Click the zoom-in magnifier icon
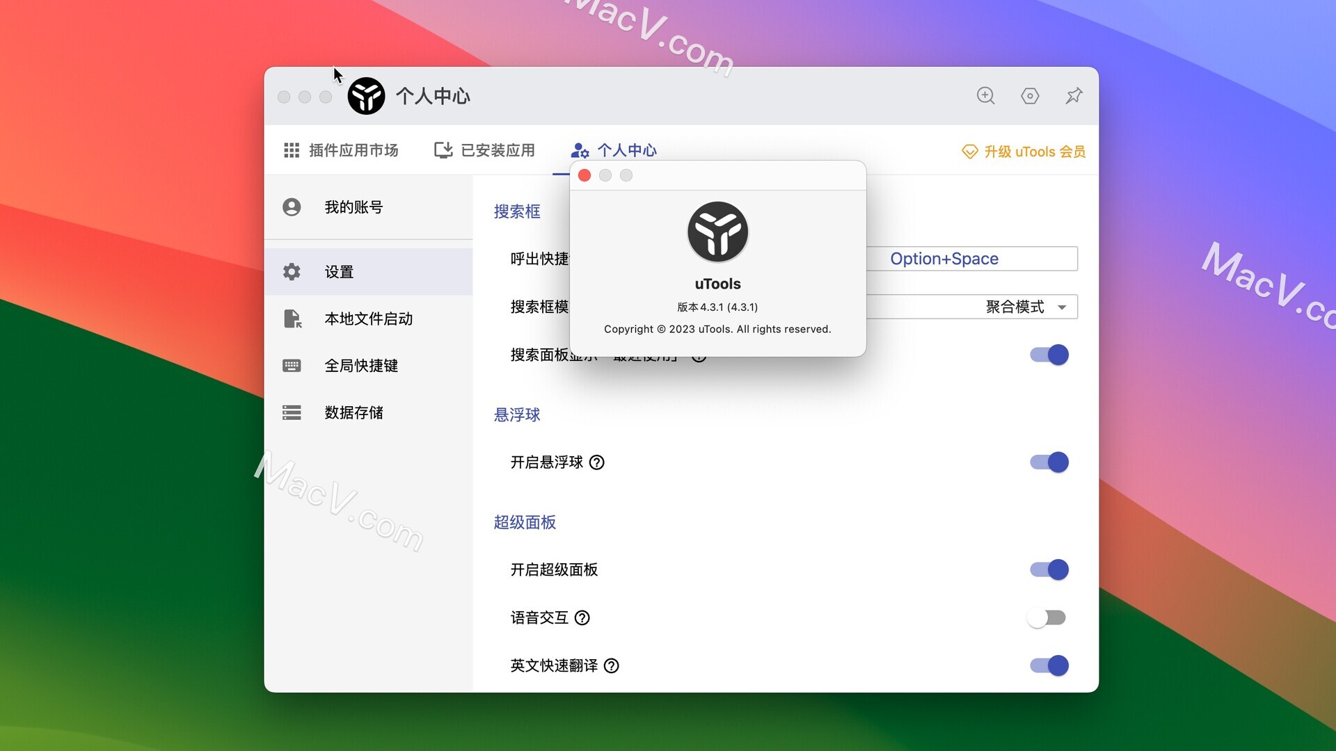The height and width of the screenshot is (751, 1336). pos(985,96)
